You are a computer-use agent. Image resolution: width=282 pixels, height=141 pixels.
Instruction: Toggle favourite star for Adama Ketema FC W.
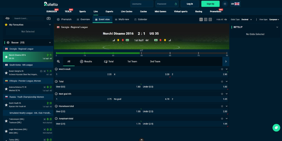click(x=6, y=89)
